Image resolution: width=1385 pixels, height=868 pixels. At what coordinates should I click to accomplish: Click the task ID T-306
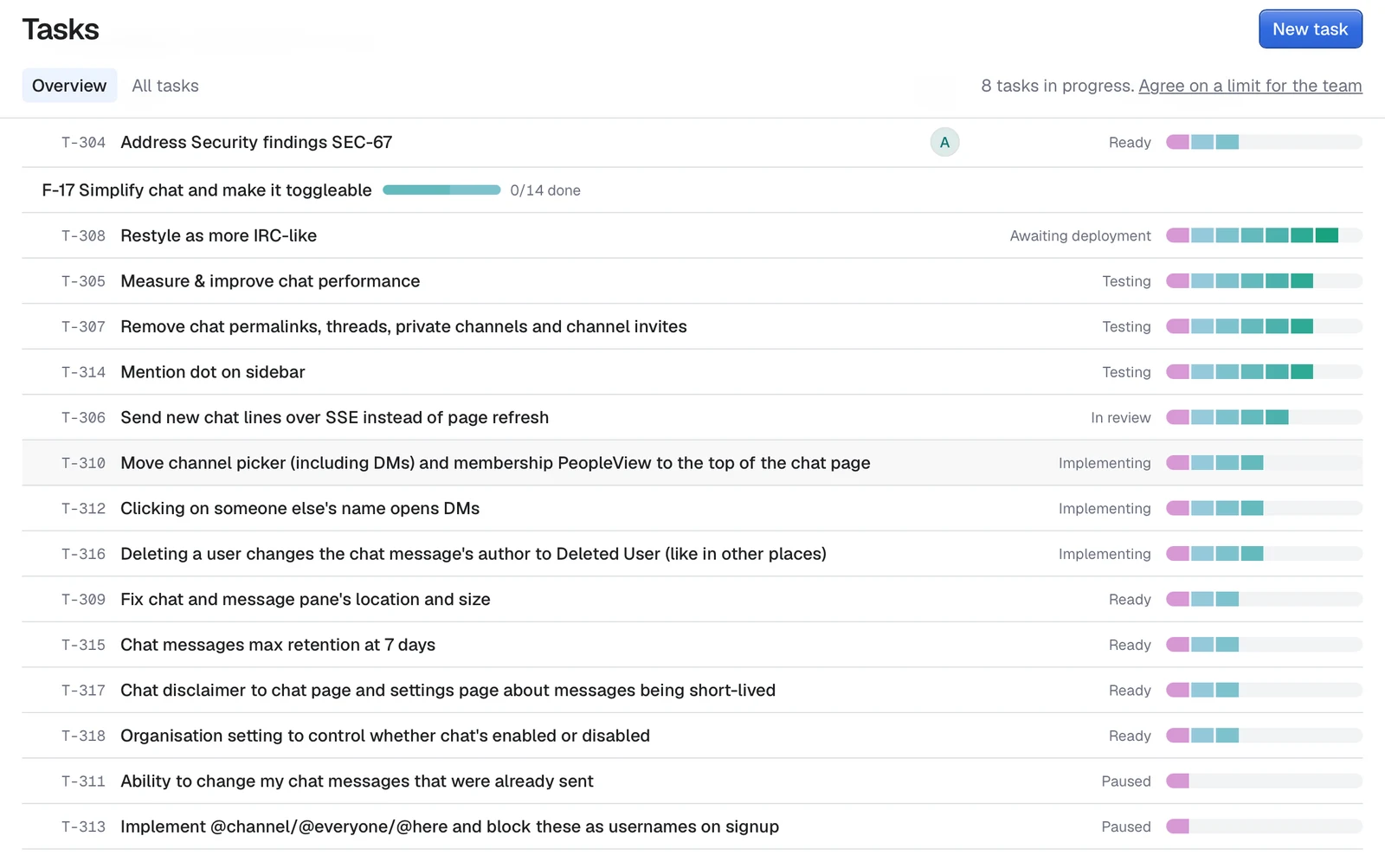tap(83, 417)
